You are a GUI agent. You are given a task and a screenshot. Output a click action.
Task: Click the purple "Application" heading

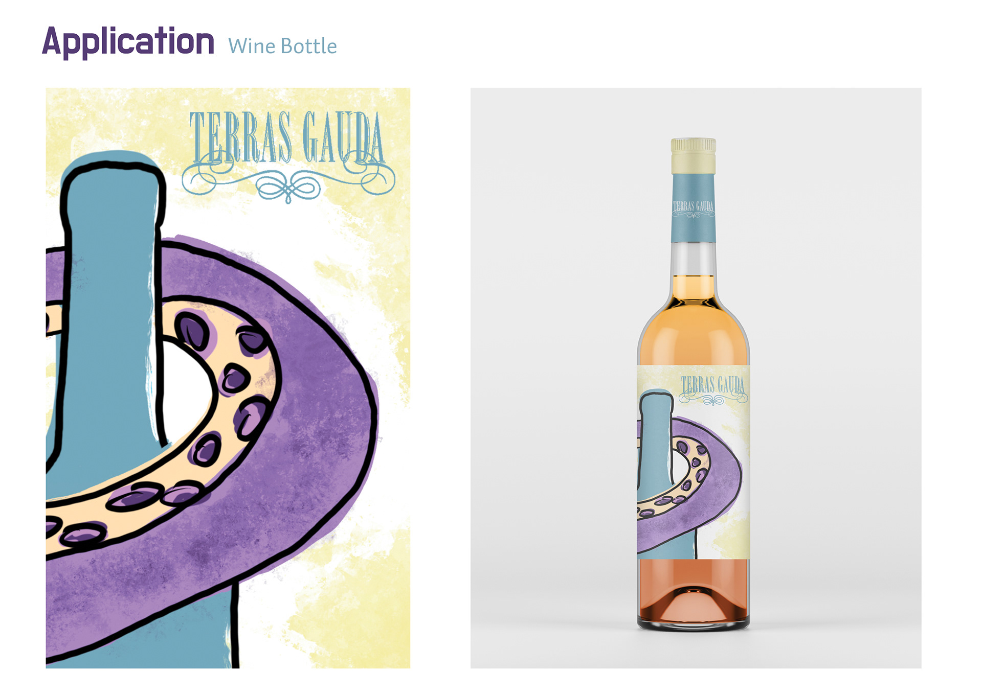[x=128, y=42]
